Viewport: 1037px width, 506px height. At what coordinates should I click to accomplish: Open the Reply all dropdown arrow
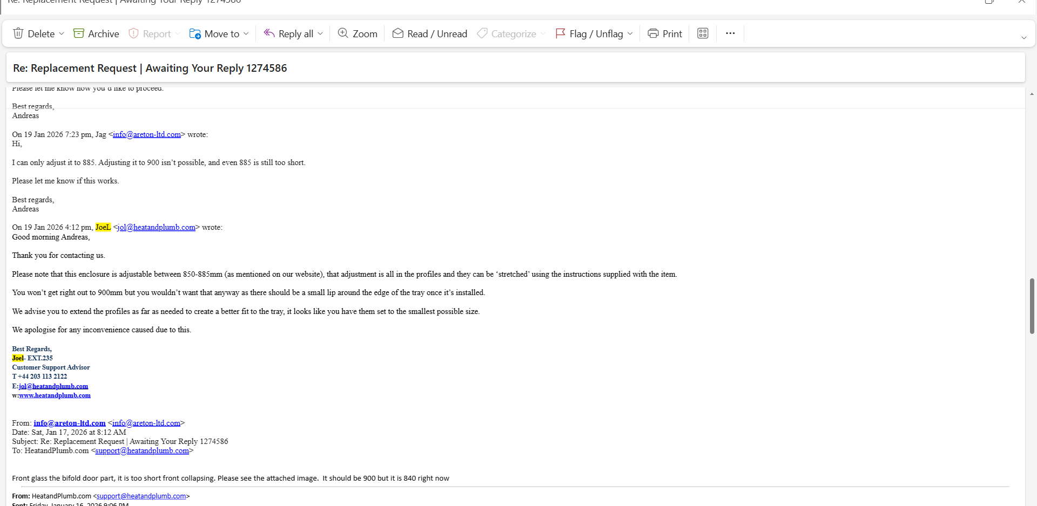pos(320,33)
